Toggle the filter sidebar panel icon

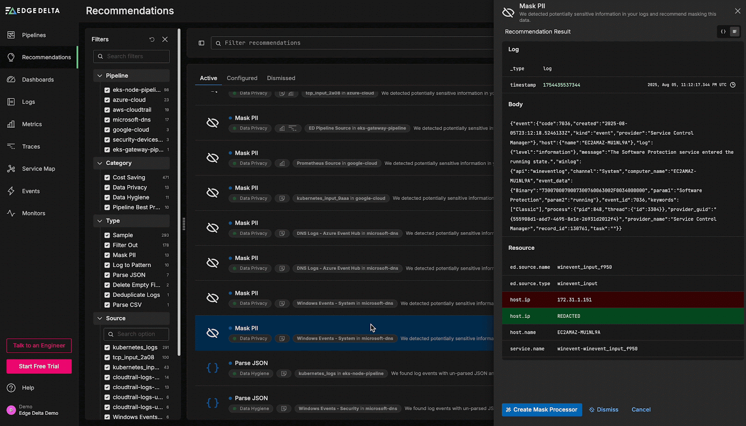(201, 43)
